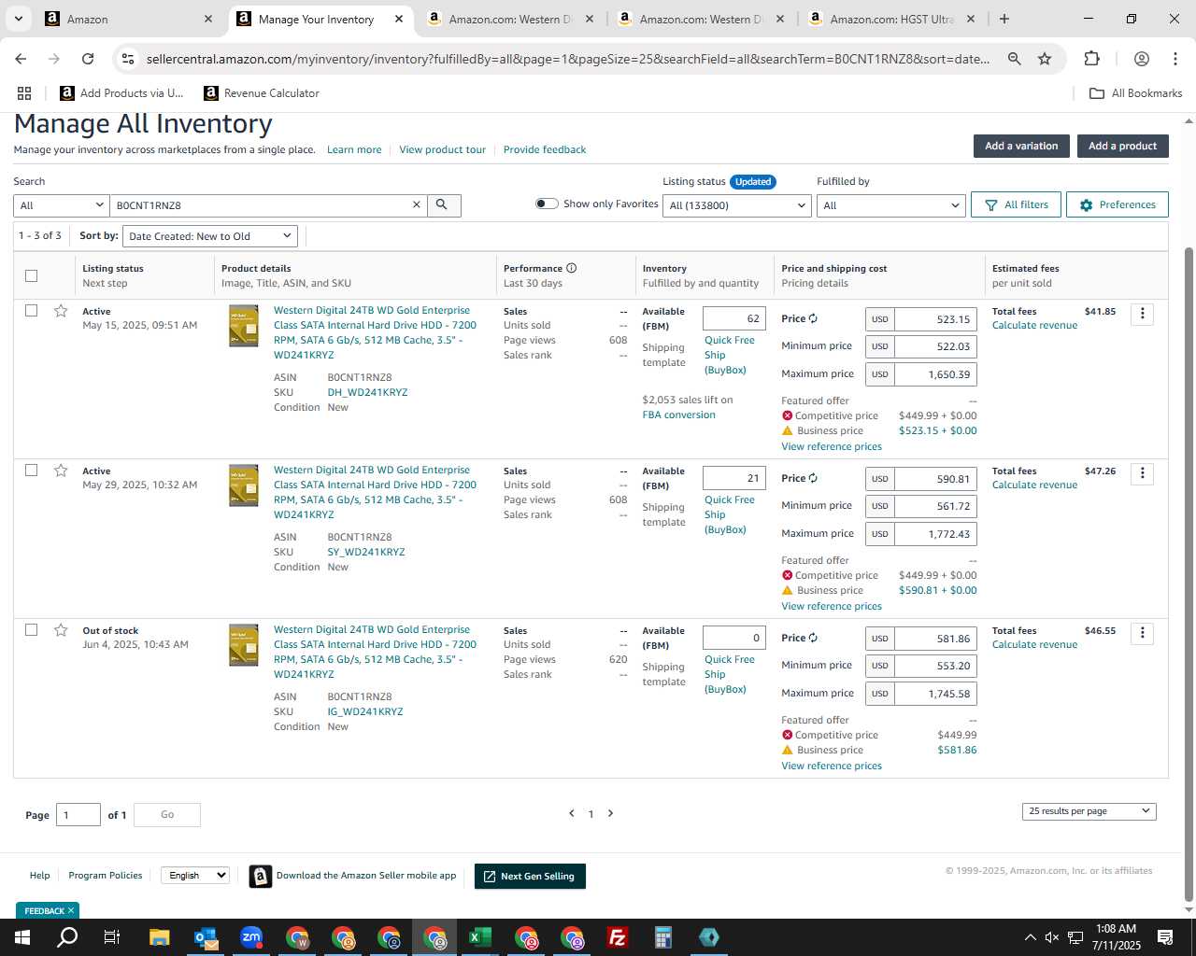Click Calculate revenue for the $41.85 fees row
The image size is (1196, 956).
(x=1034, y=325)
